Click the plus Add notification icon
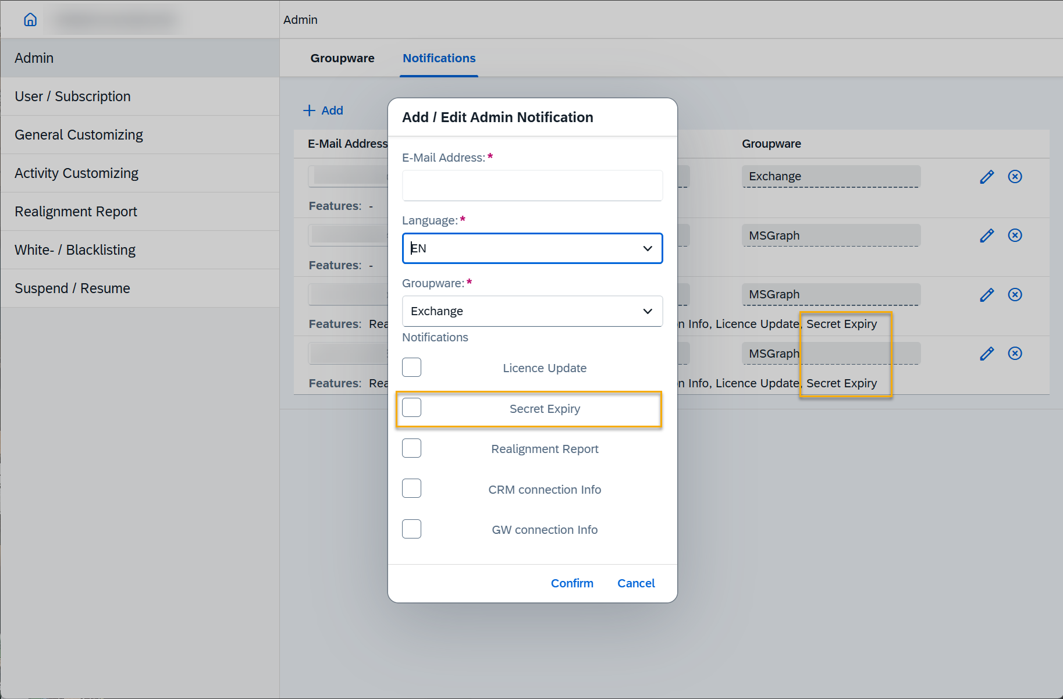This screenshot has width=1063, height=699. pos(310,110)
